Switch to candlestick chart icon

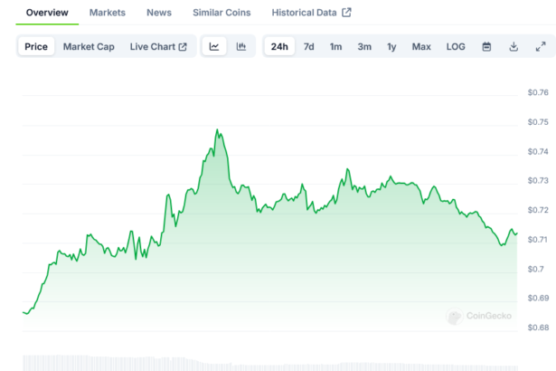pos(240,46)
